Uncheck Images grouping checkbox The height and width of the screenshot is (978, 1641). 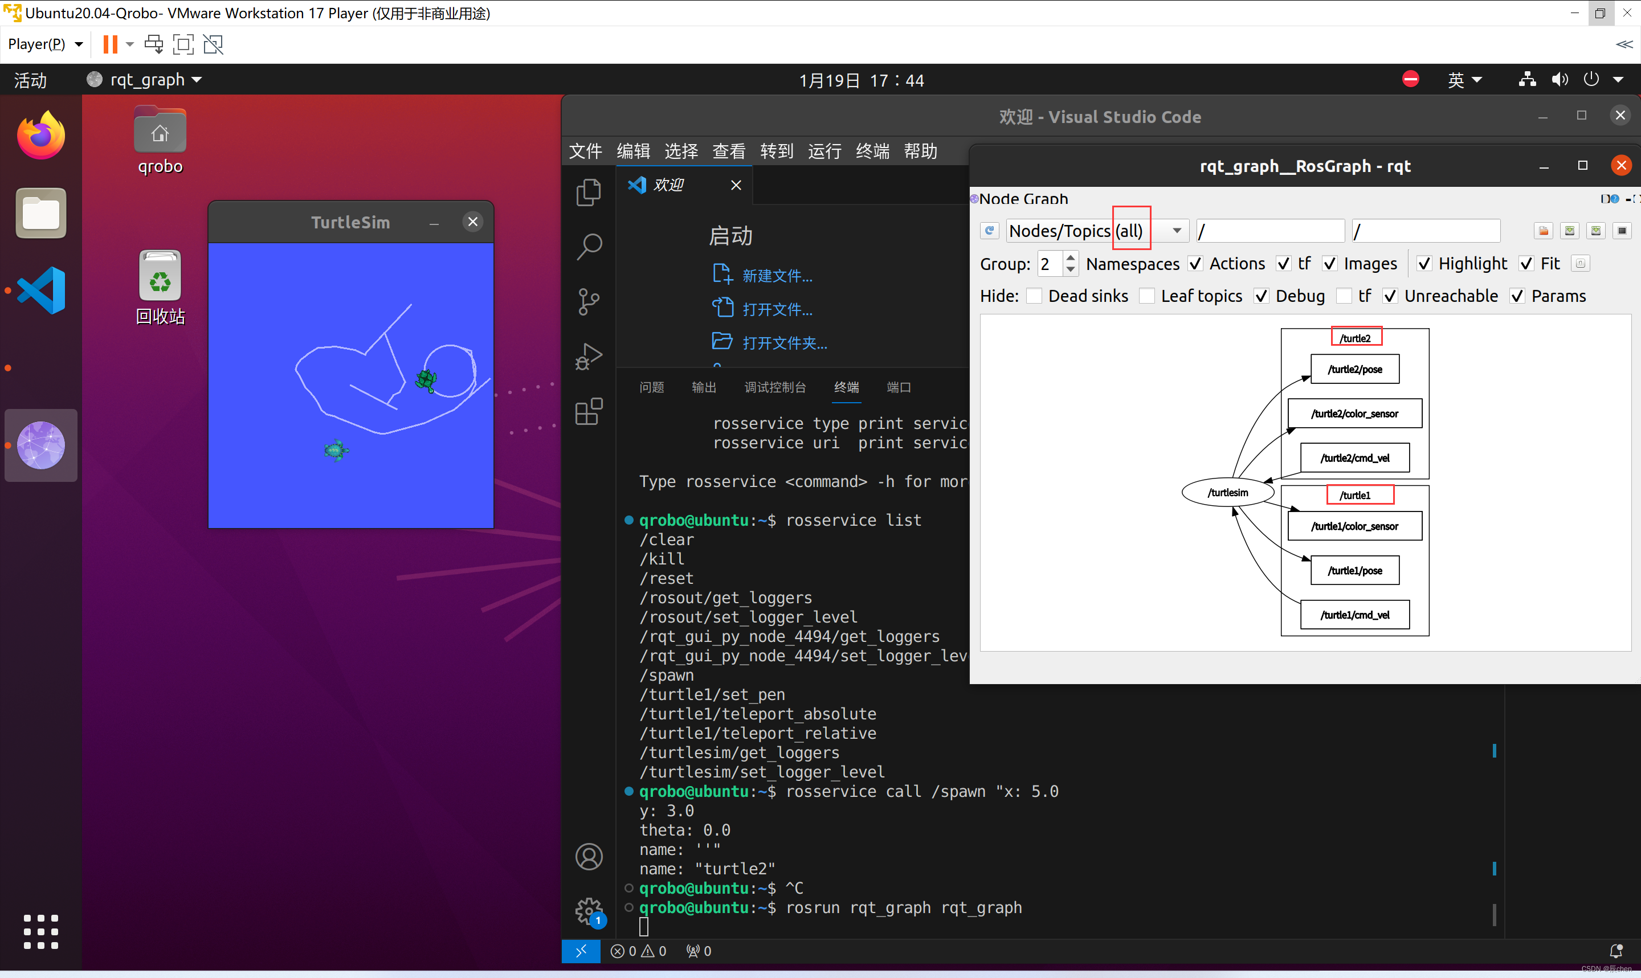click(1330, 264)
